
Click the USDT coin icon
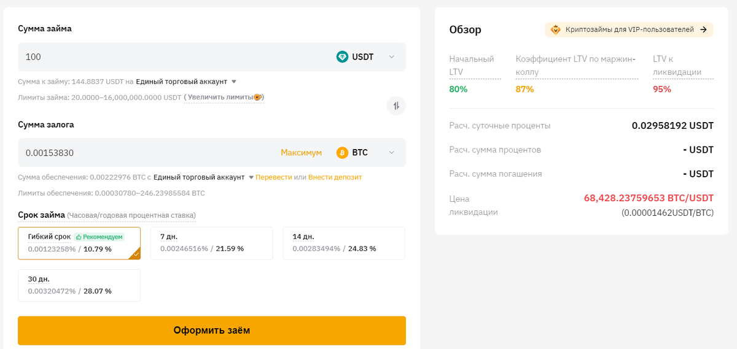(342, 57)
